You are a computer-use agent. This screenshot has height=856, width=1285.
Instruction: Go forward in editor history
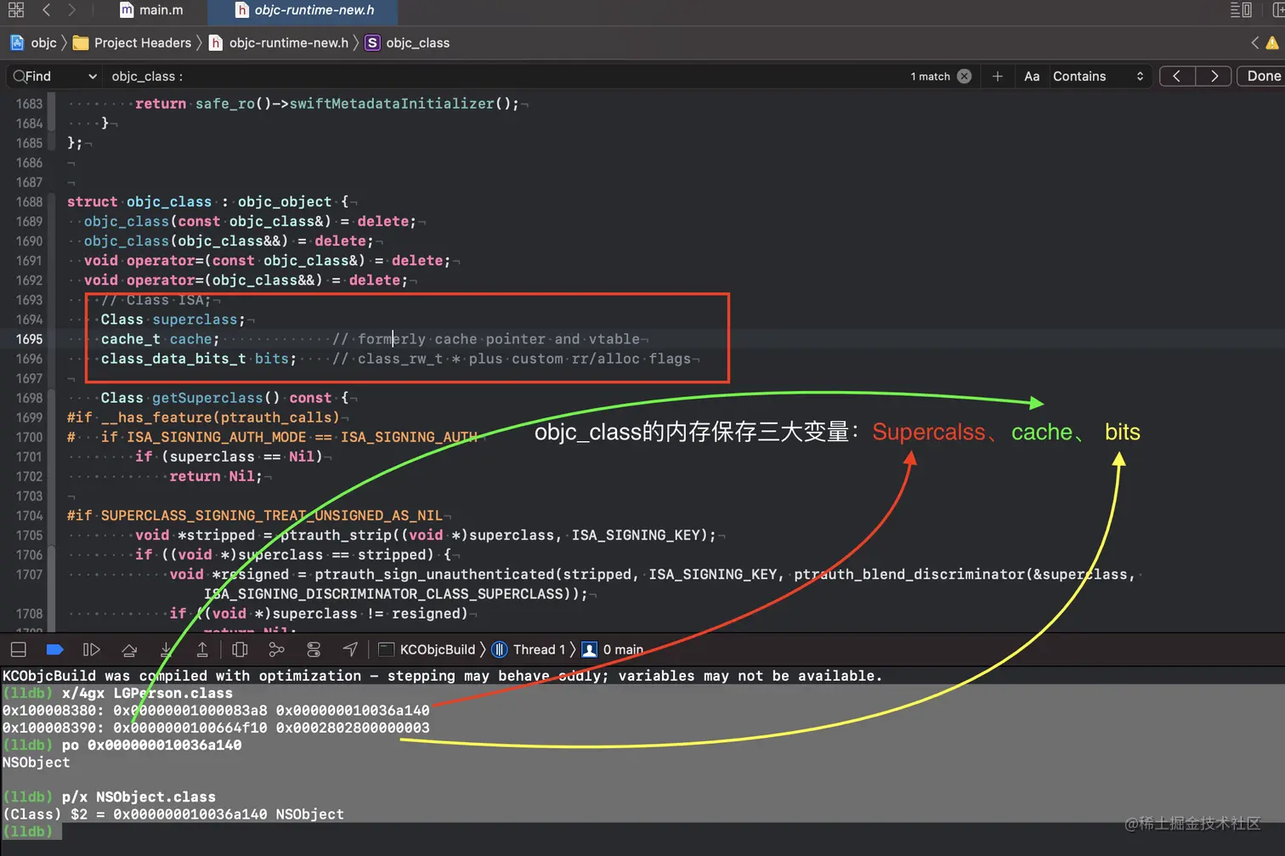point(72,10)
